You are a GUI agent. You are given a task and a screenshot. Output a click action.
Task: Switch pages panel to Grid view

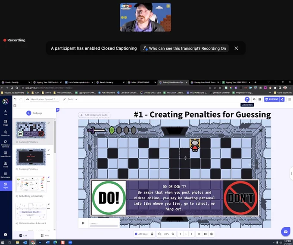(45, 236)
